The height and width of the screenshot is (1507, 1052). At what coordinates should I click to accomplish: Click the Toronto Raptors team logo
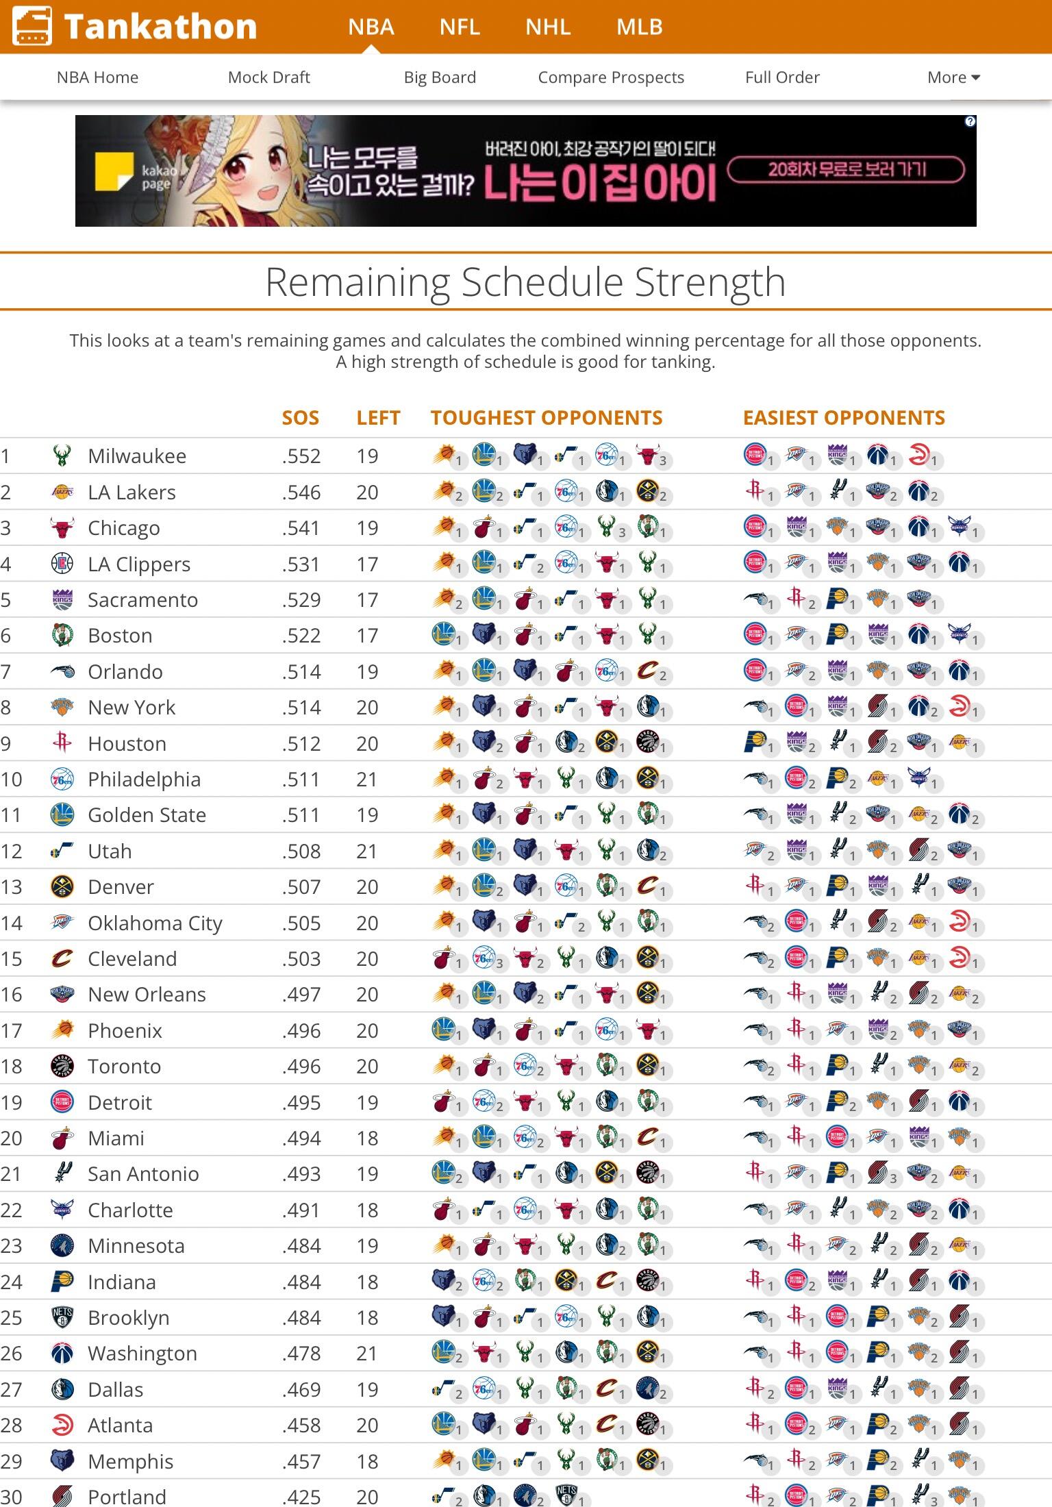click(62, 1067)
